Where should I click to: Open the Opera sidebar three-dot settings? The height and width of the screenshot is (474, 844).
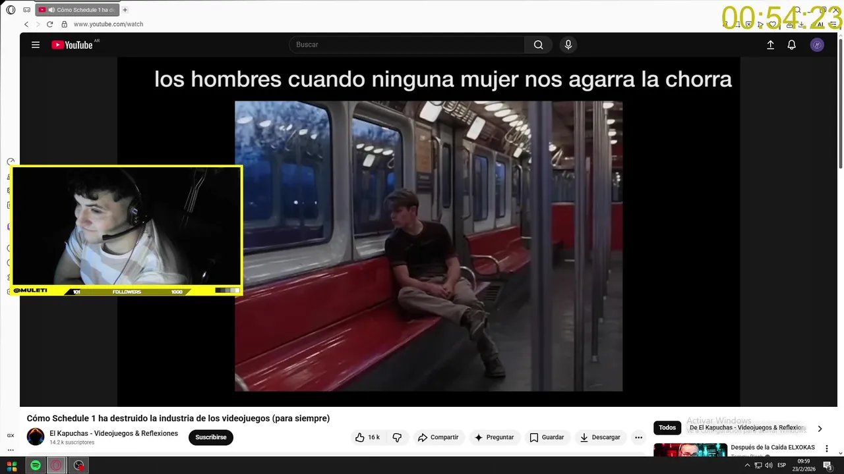(x=11, y=450)
